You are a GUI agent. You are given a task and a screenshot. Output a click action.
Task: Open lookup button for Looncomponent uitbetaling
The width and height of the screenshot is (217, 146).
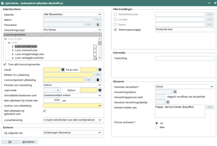tap(88, 80)
